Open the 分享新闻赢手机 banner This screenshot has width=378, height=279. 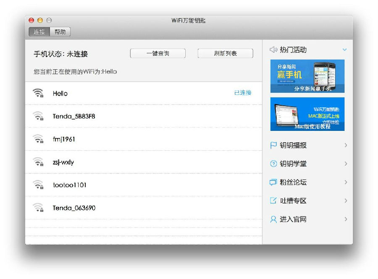[x=307, y=76]
